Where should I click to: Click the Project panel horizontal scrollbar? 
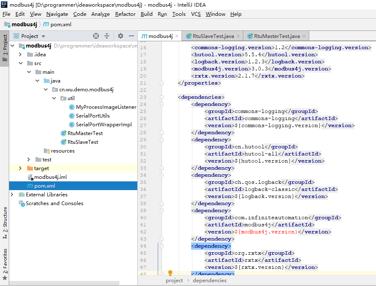point(64,283)
